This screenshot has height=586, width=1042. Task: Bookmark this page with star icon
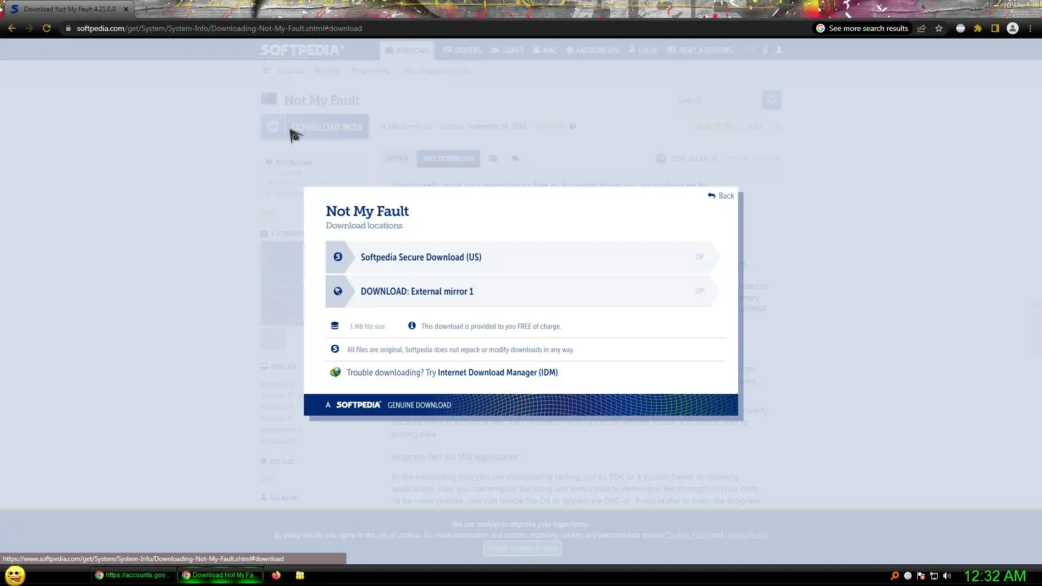[x=939, y=28]
